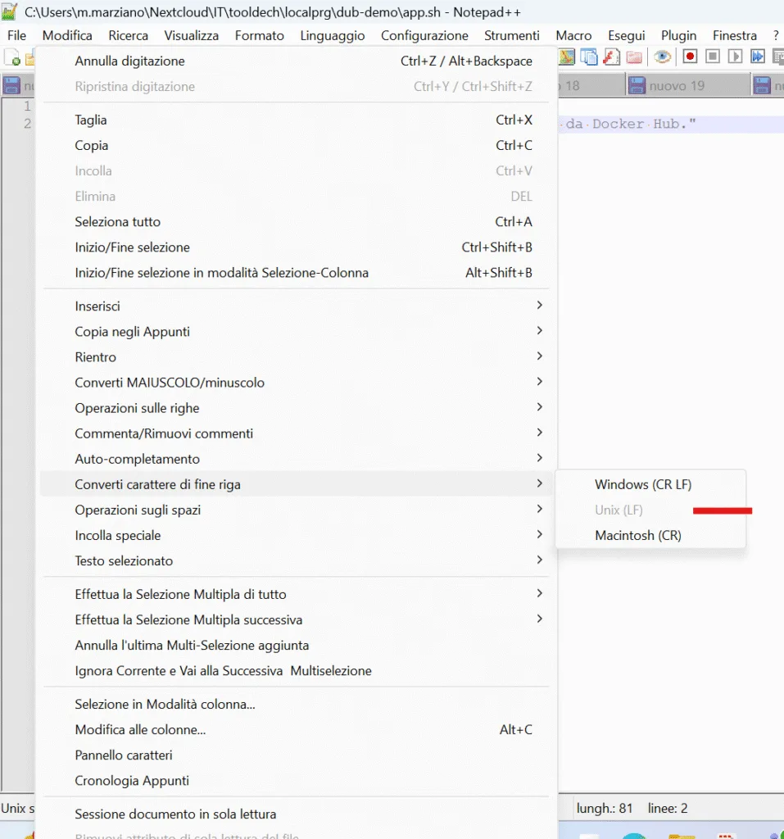784x839 pixels.
Task: Enable Sessione documento in sola lettura
Action: point(175,814)
